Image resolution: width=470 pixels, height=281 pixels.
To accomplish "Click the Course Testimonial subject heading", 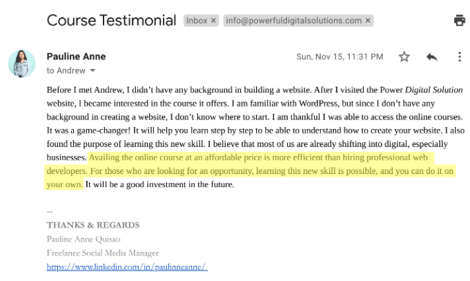I will click(x=110, y=21).
